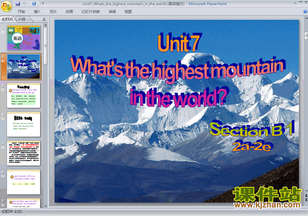Minimize the PowerPoint window
The height and width of the screenshot is (216, 308).
click(295, 3)
